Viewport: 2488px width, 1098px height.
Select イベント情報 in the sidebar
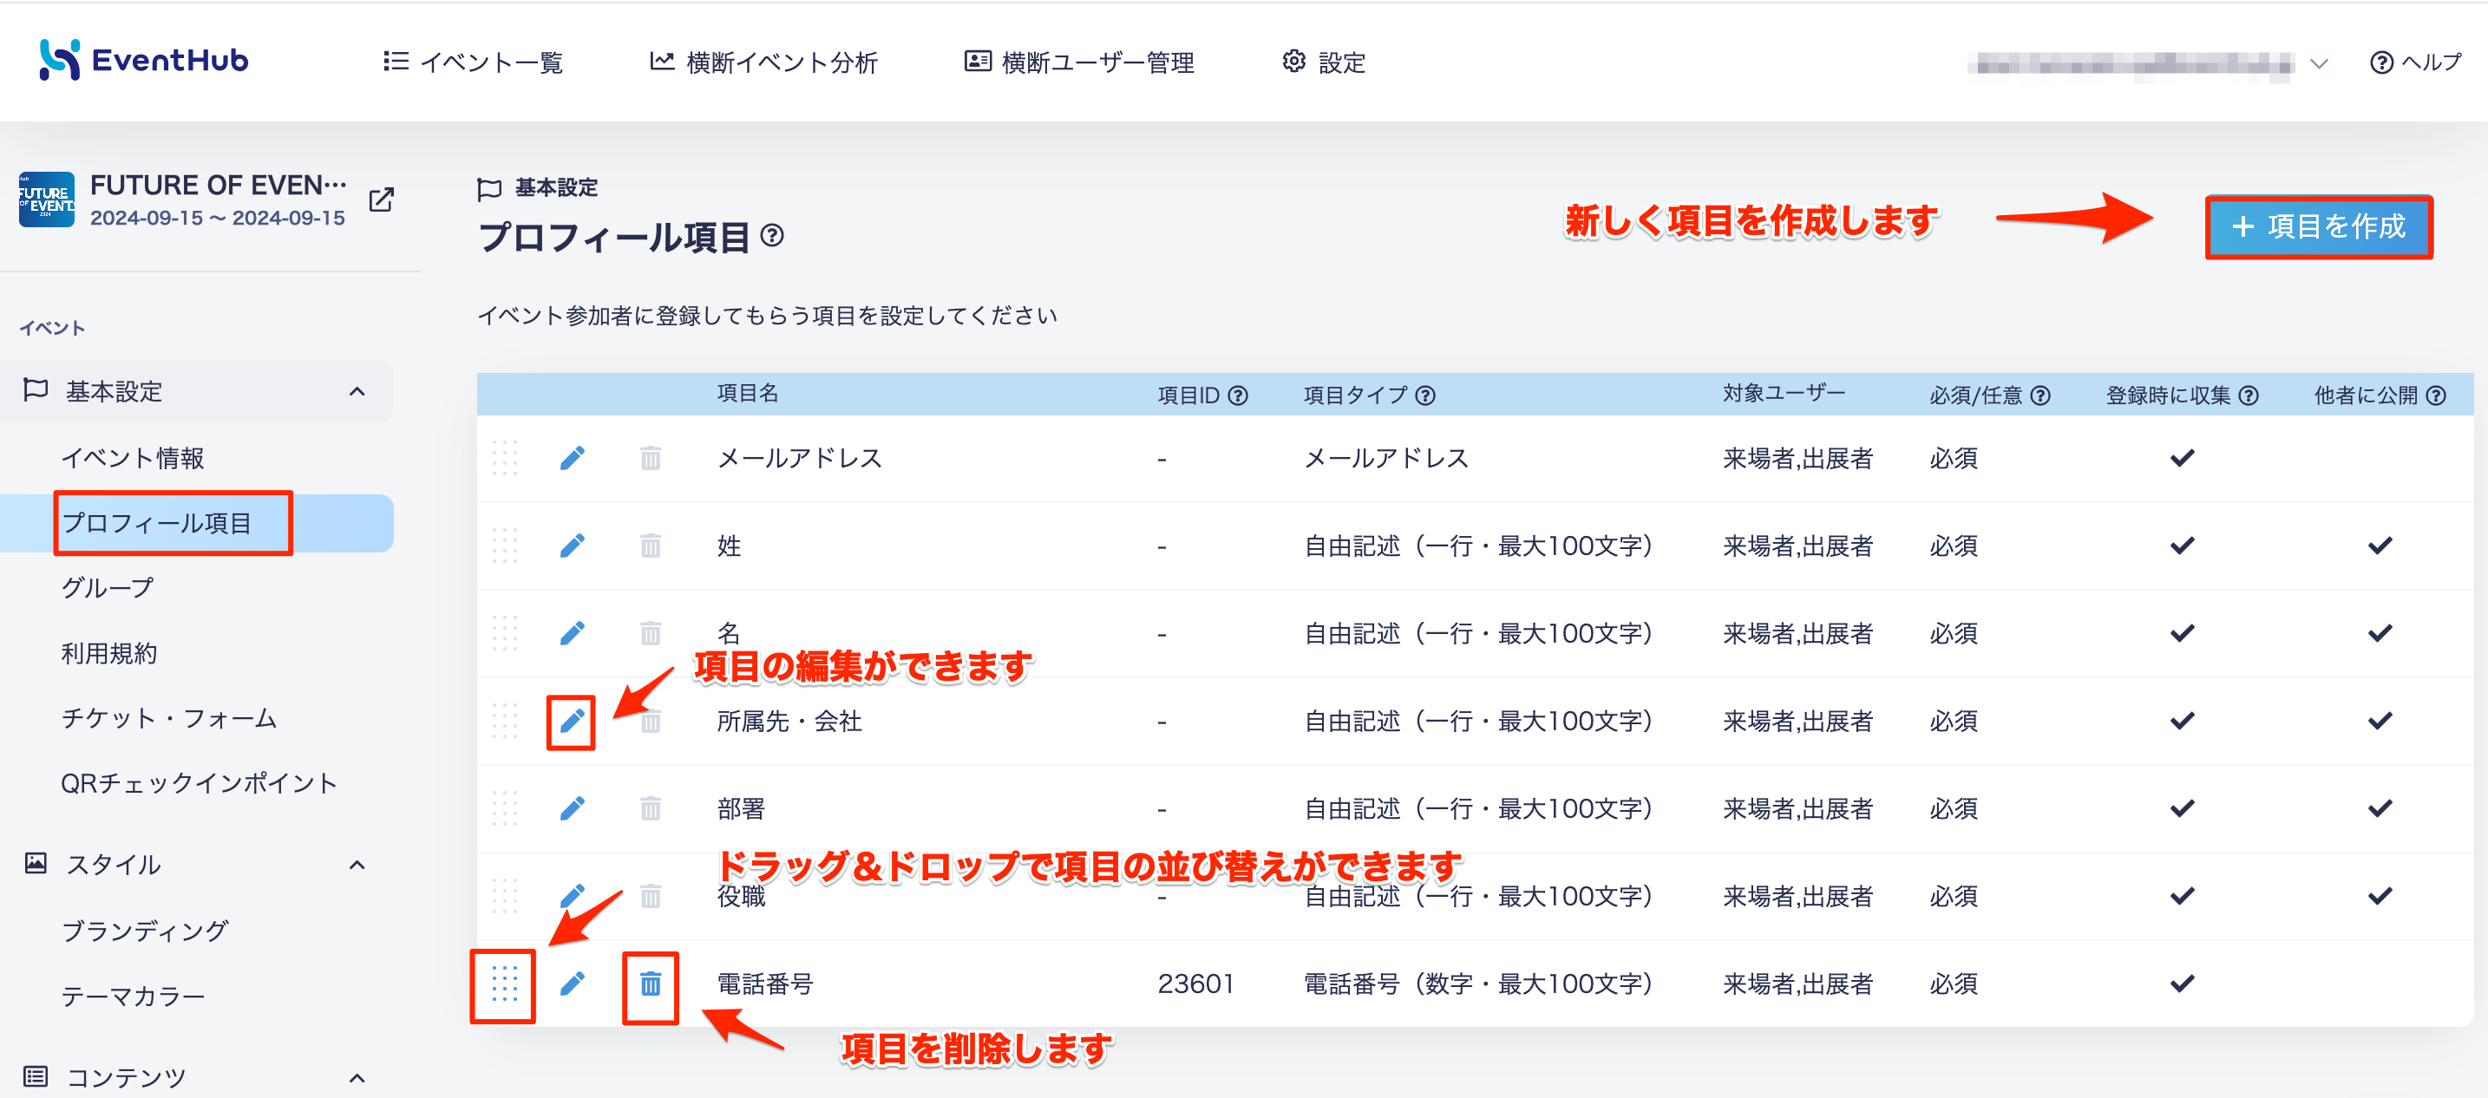pos(133,458)
